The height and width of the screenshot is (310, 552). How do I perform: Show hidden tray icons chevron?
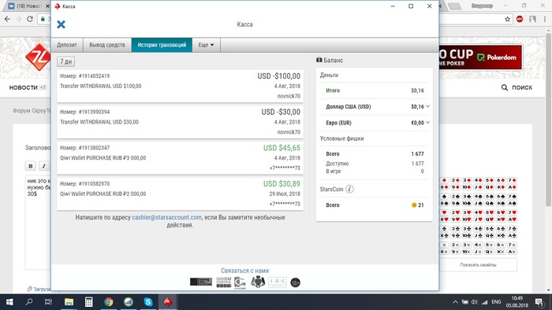(455, 302)
